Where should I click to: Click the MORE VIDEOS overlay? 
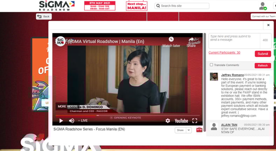(x=67, y=106)
